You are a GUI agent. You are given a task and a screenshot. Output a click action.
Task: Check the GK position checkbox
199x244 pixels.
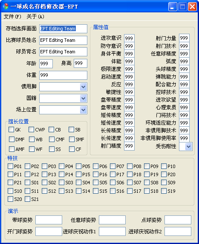[x=11, y=130]
